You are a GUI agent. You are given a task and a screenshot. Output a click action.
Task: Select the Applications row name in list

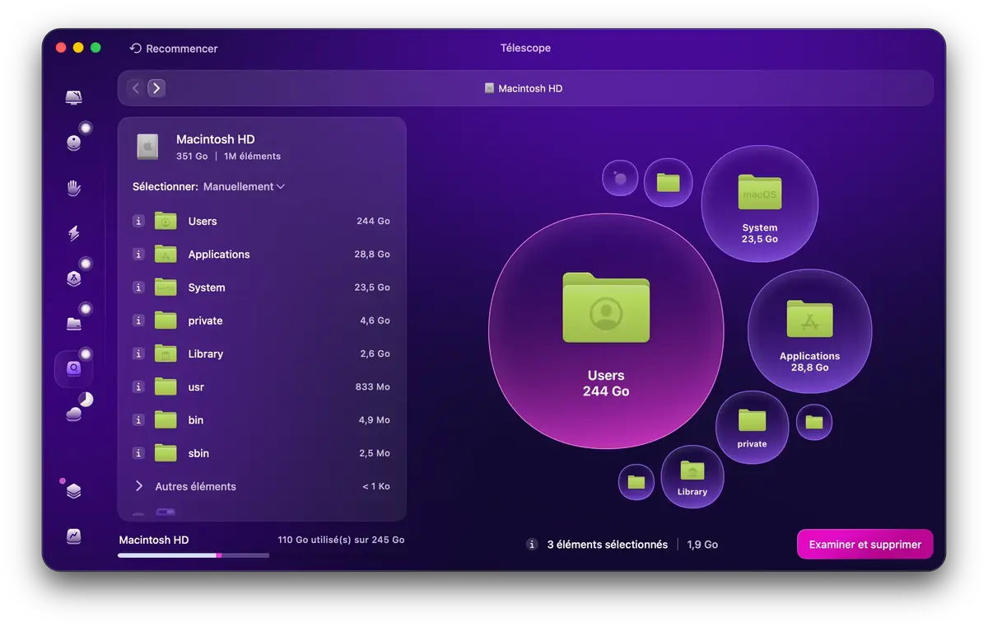point(219,255)
